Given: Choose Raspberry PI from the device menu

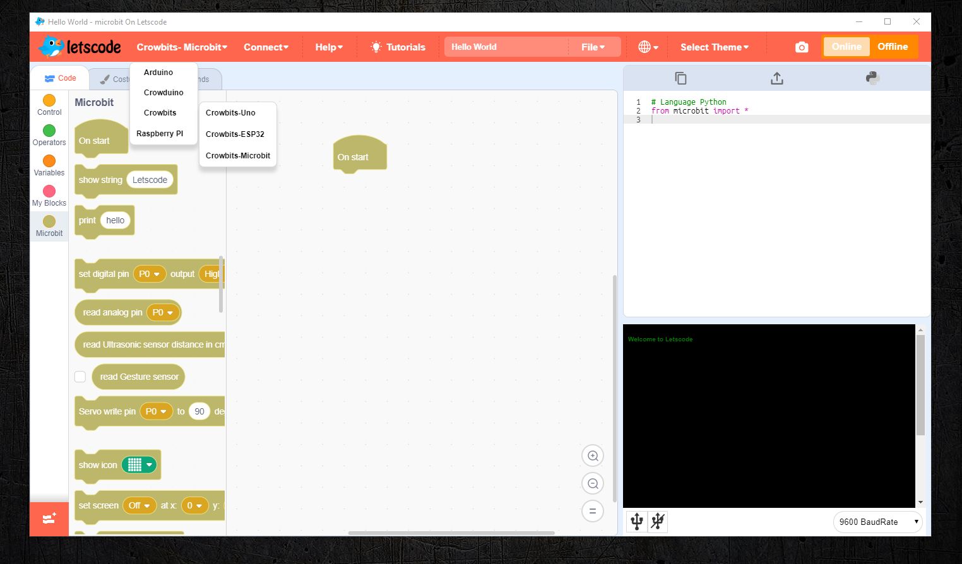Looking at the screenshot, I should tap(160, 133).
